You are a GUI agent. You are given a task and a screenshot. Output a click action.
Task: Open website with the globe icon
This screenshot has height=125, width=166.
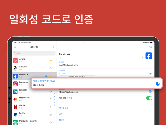coord(150,91)
